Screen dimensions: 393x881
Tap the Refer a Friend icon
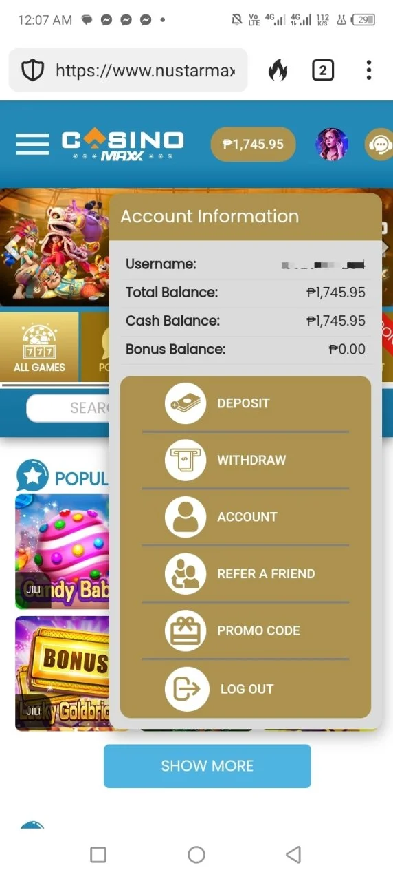pyautogui.click(x=187, y=574)
